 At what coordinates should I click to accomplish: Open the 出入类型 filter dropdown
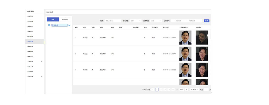[135, 21]
